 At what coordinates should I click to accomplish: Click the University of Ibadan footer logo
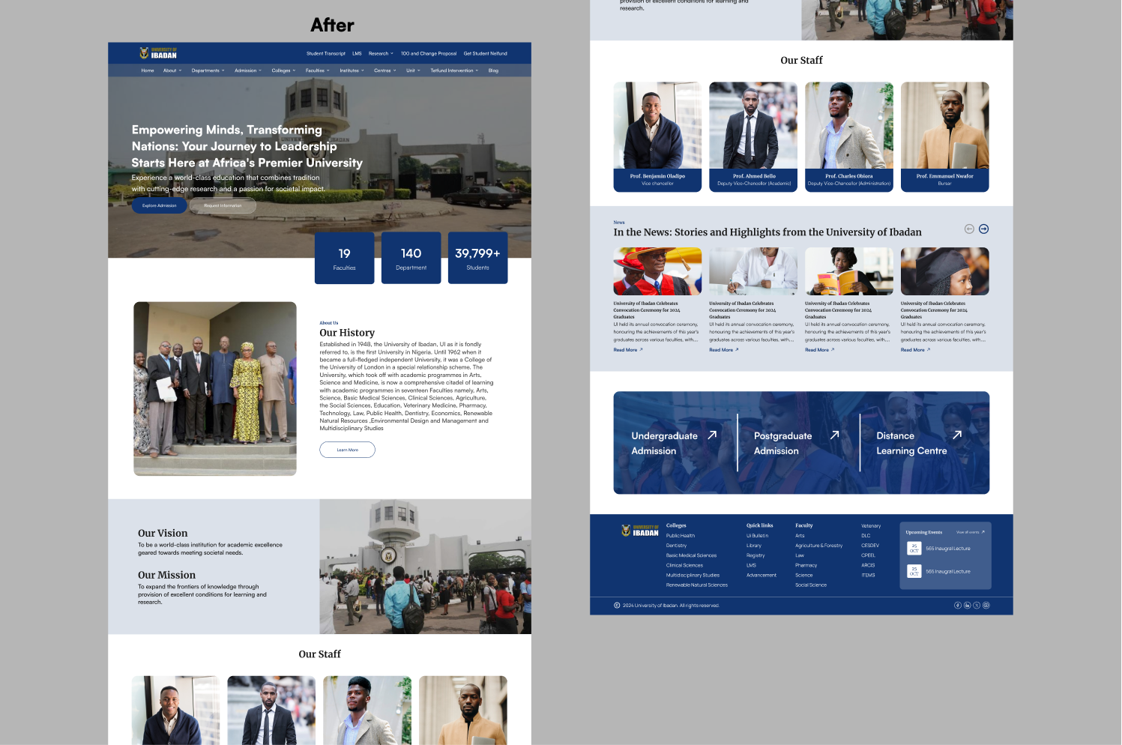[x=640, y=531]
